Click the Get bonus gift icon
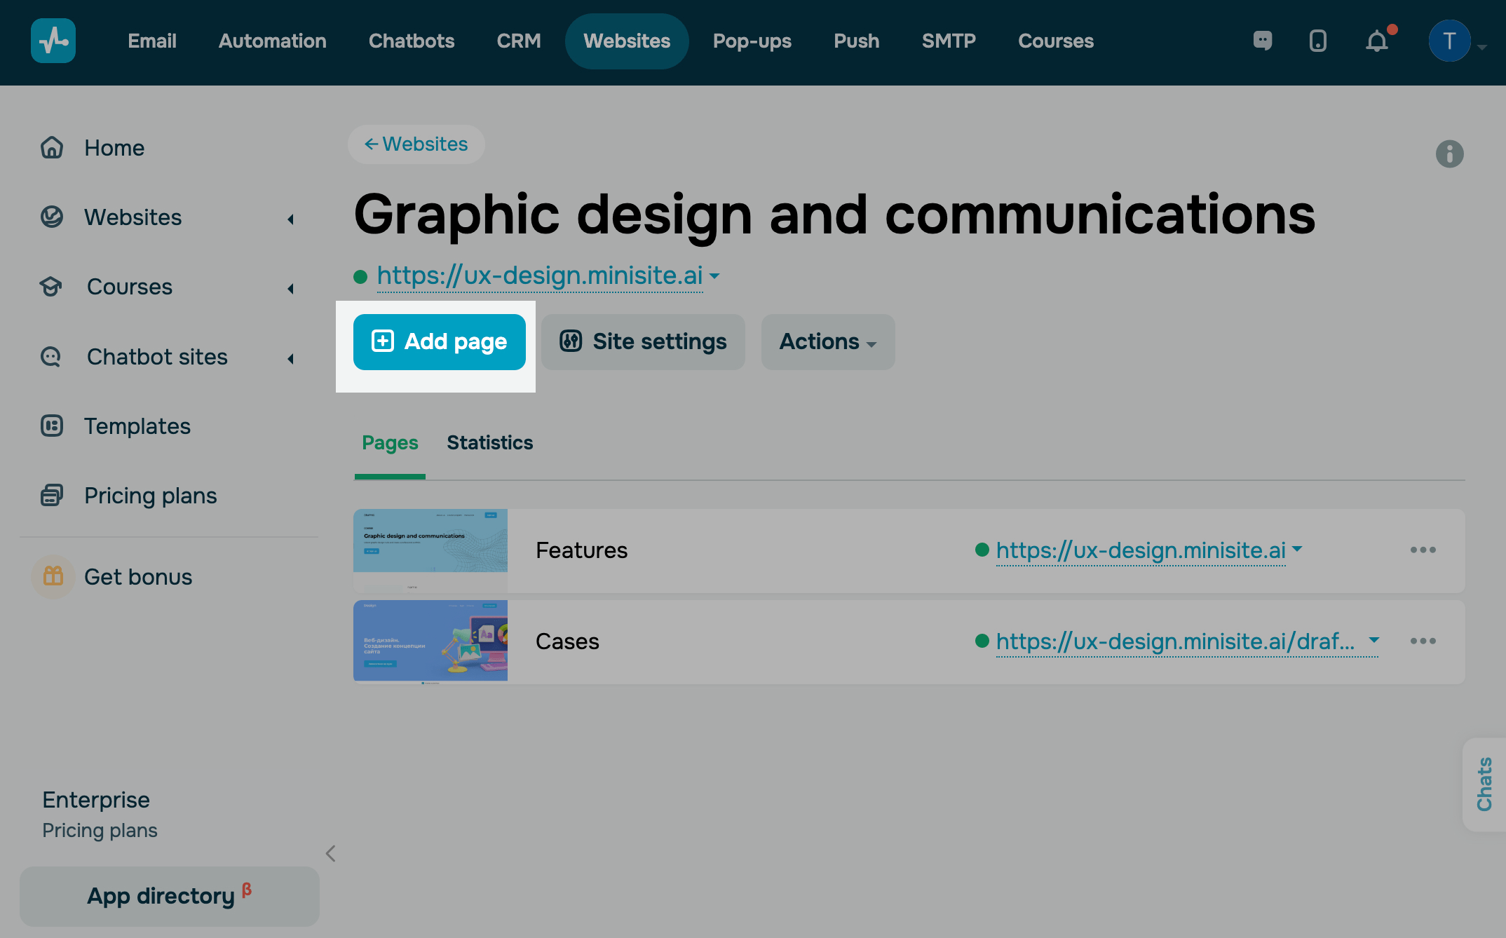The image size is (1506, 938). coord(53,576)
